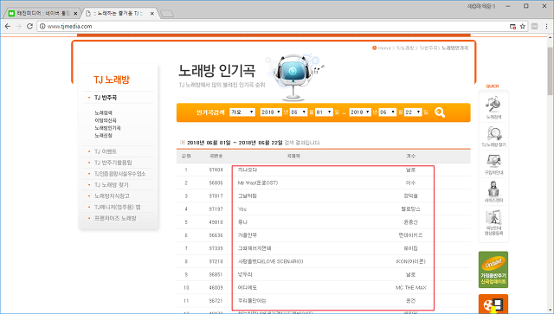The height and width of the screenshot is (314, 554).
Task: Open 노래신청 in the sidebar submenu
Action: pyautogui.click(x=103, y=135)
